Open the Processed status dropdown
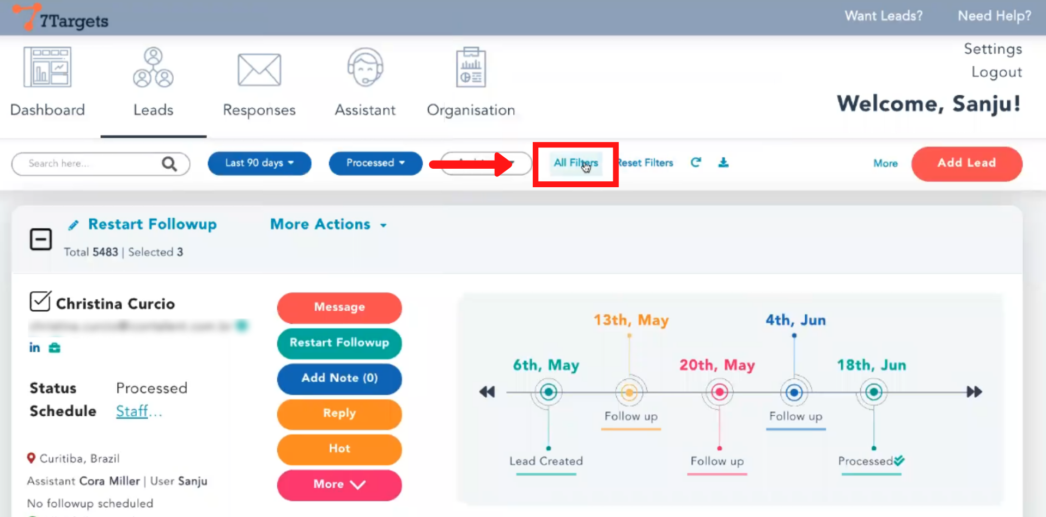 [375, 163]
